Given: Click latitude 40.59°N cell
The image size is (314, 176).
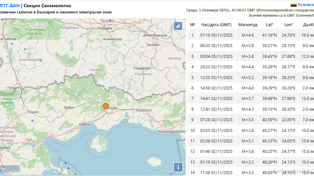Looking at the screenshot, I should (x=270, y=120).
